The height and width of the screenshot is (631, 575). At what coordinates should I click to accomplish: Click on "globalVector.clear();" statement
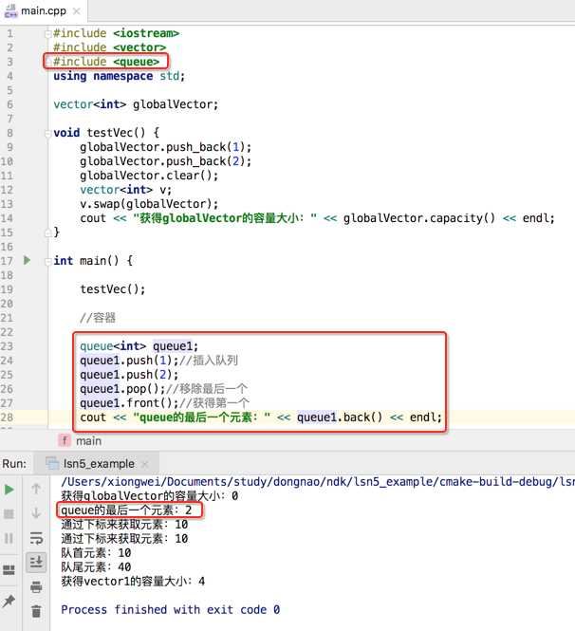tap(149, 176)
